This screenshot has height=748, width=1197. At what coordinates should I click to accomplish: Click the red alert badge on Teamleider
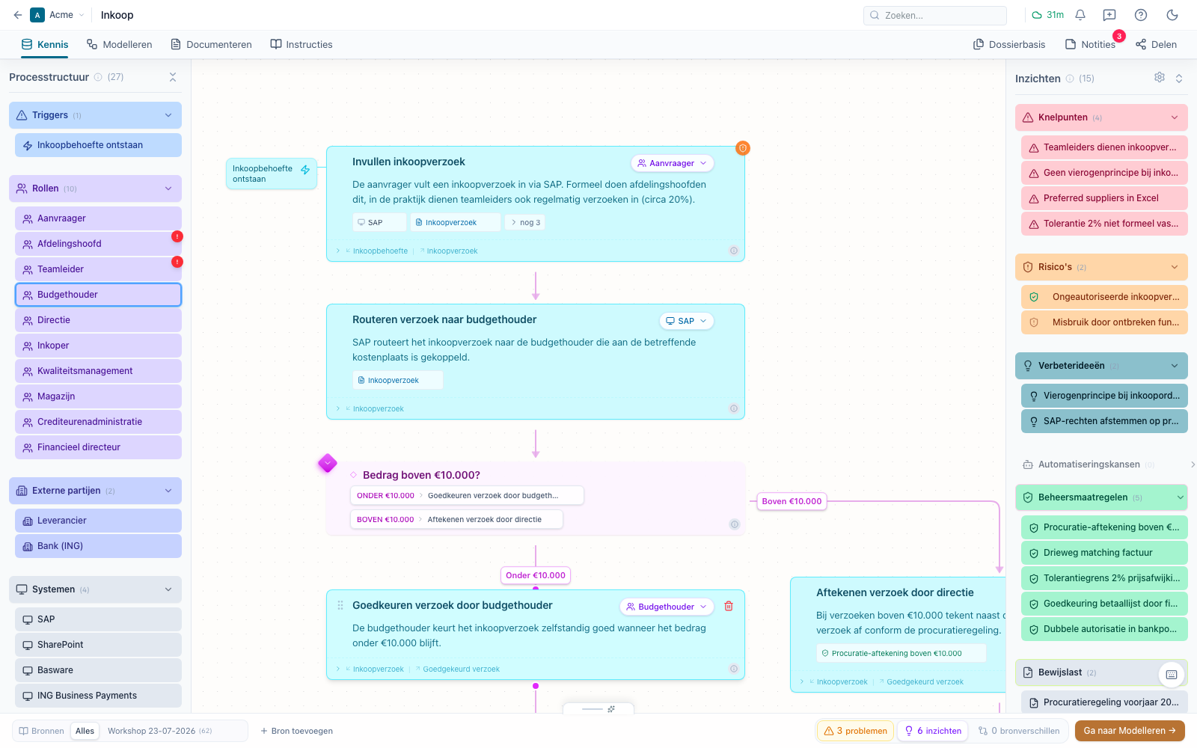pyautogui.click(x=177, y=262)
